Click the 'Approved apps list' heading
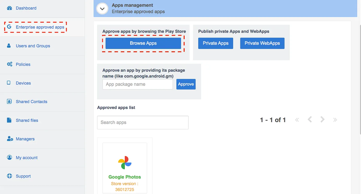Screen dimensions: 361x194 [116, 107]
